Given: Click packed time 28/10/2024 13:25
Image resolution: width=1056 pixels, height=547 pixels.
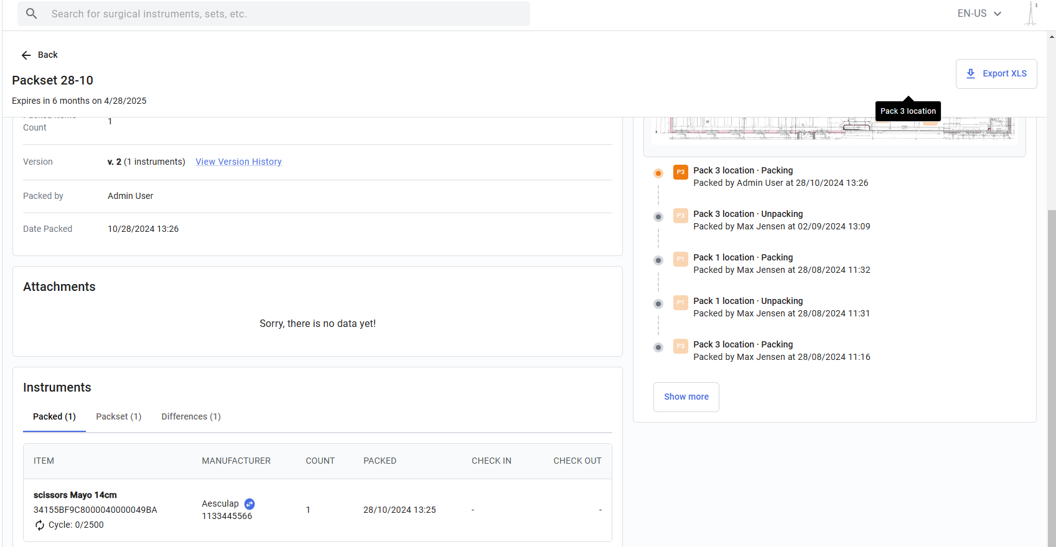Looking at the screenshot, I should pos(400,510).
